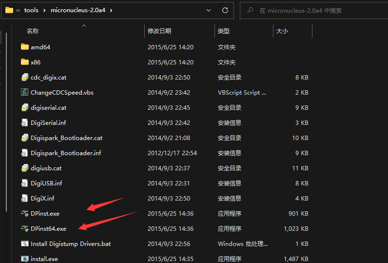Sort files by 名称 column
The width and height of the screenshot is (388, 263).
pyautogui.click(x=33, y=31)
